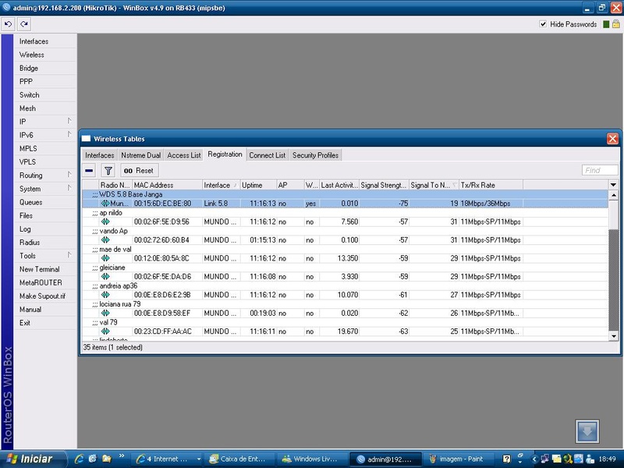Open a New Terminal

pos(45,269)
